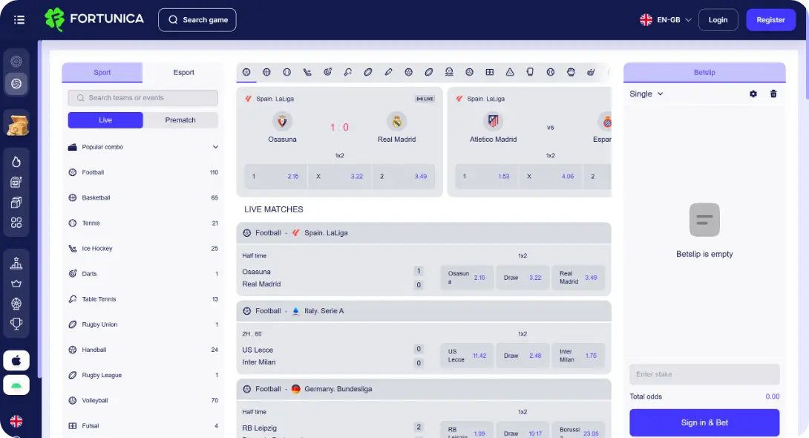This screenshot has height=438, width=809.
Task: Open the EN-GB language dropdown
Action: [666, 19]
